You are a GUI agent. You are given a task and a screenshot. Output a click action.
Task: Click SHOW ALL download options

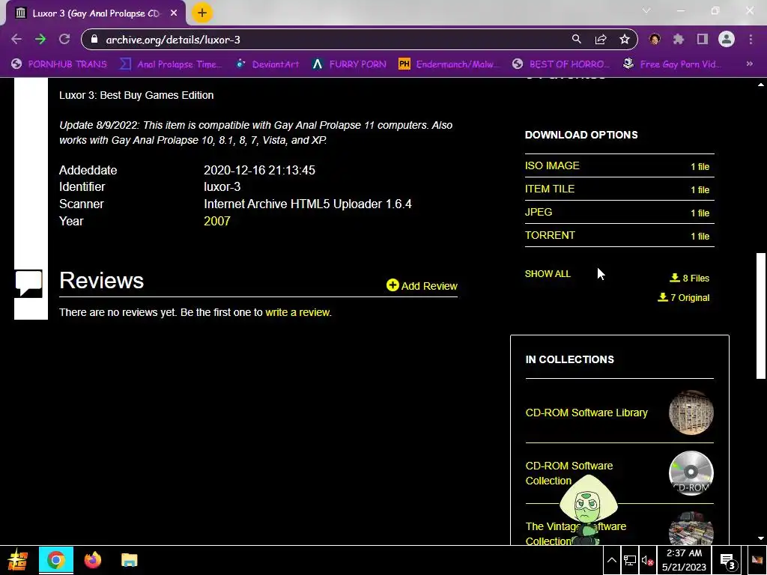(548, 274)
